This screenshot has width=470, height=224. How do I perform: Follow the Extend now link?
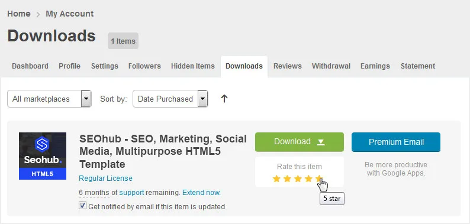point(201,193)
